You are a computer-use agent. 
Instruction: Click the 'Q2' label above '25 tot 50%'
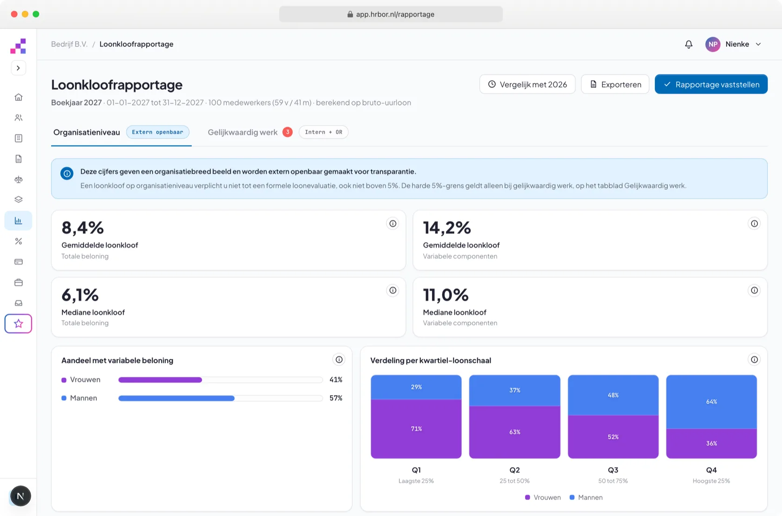pyautogui.click(x=514, y=470)
